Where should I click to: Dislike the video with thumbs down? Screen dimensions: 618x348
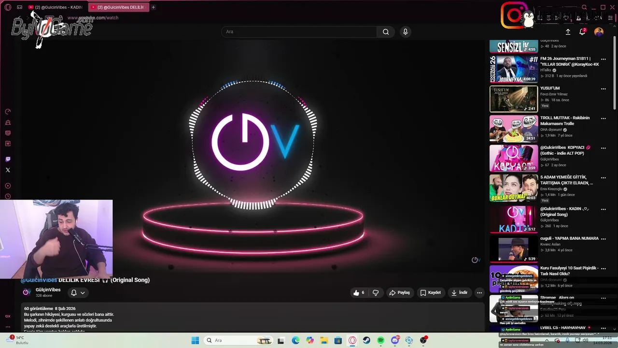376,292
